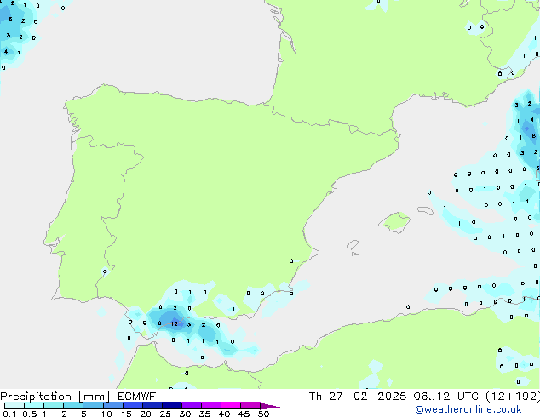Click the '50' legend scale label

(263, 414)
